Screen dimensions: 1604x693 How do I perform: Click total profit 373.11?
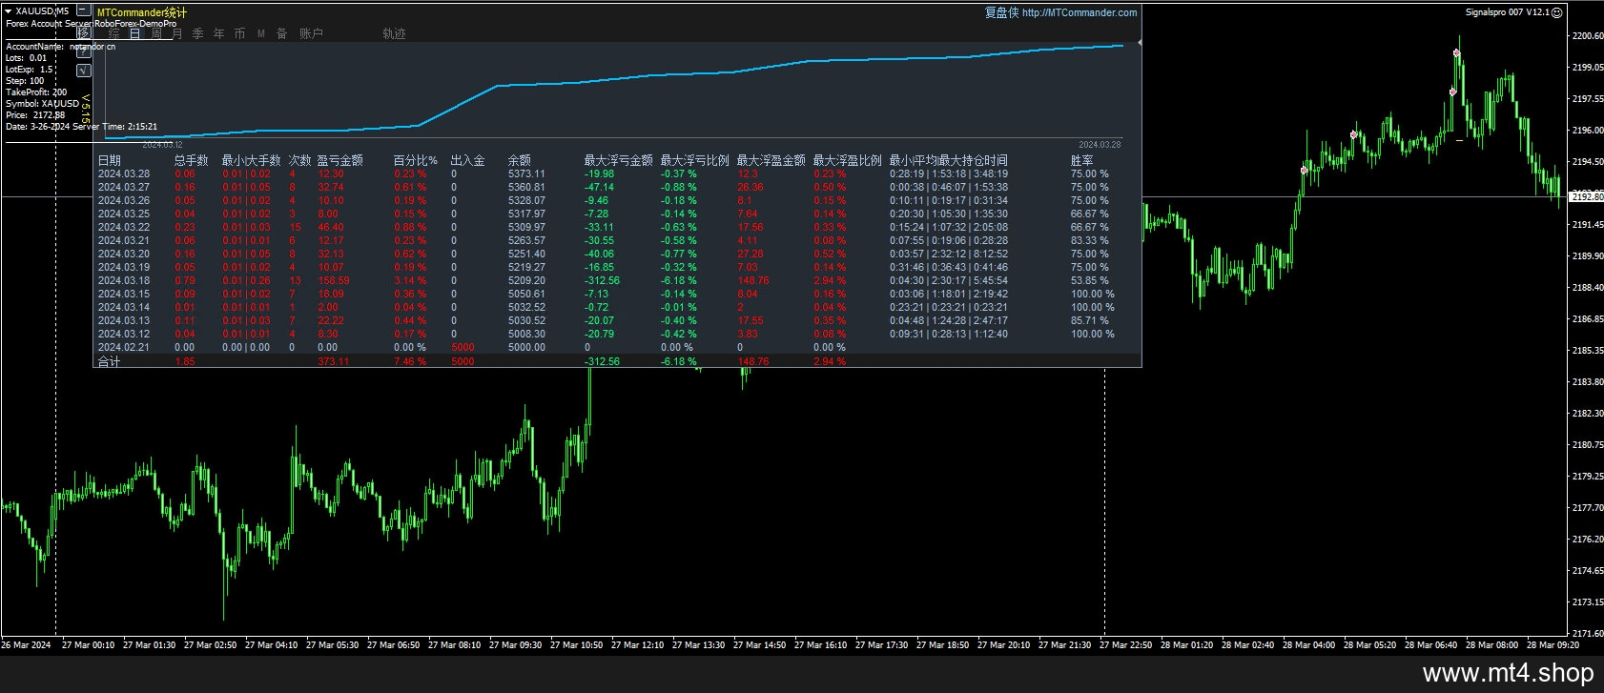pyautogui.click(x=333, y=361)
